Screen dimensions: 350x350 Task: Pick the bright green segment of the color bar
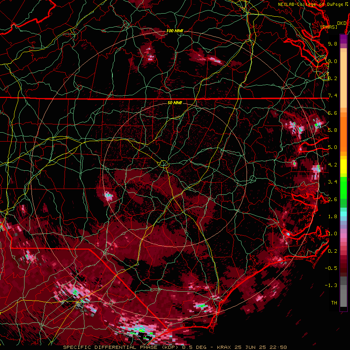343,187
